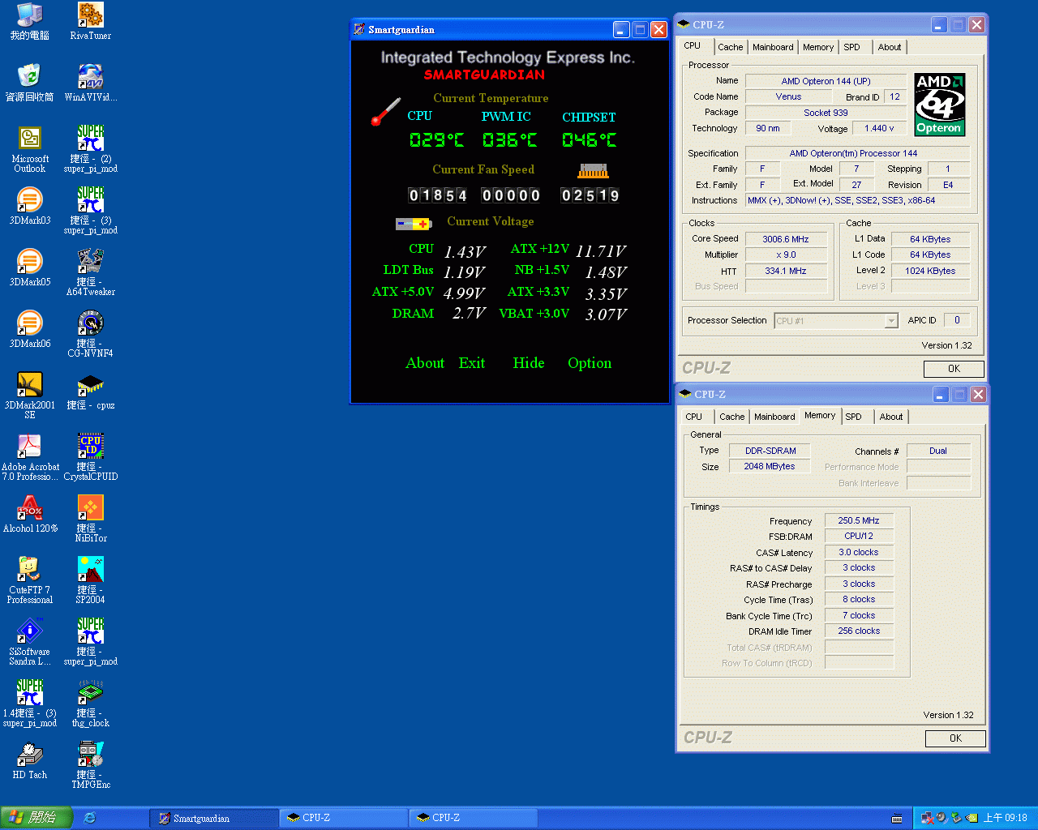Viewport: 1038px width, 830px height.
Task: Select the Alcohol 120% icon
Action: click(x=30, y=507)
